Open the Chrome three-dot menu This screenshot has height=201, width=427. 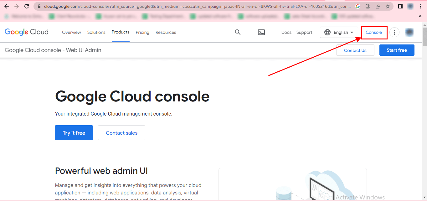[420, 6]
